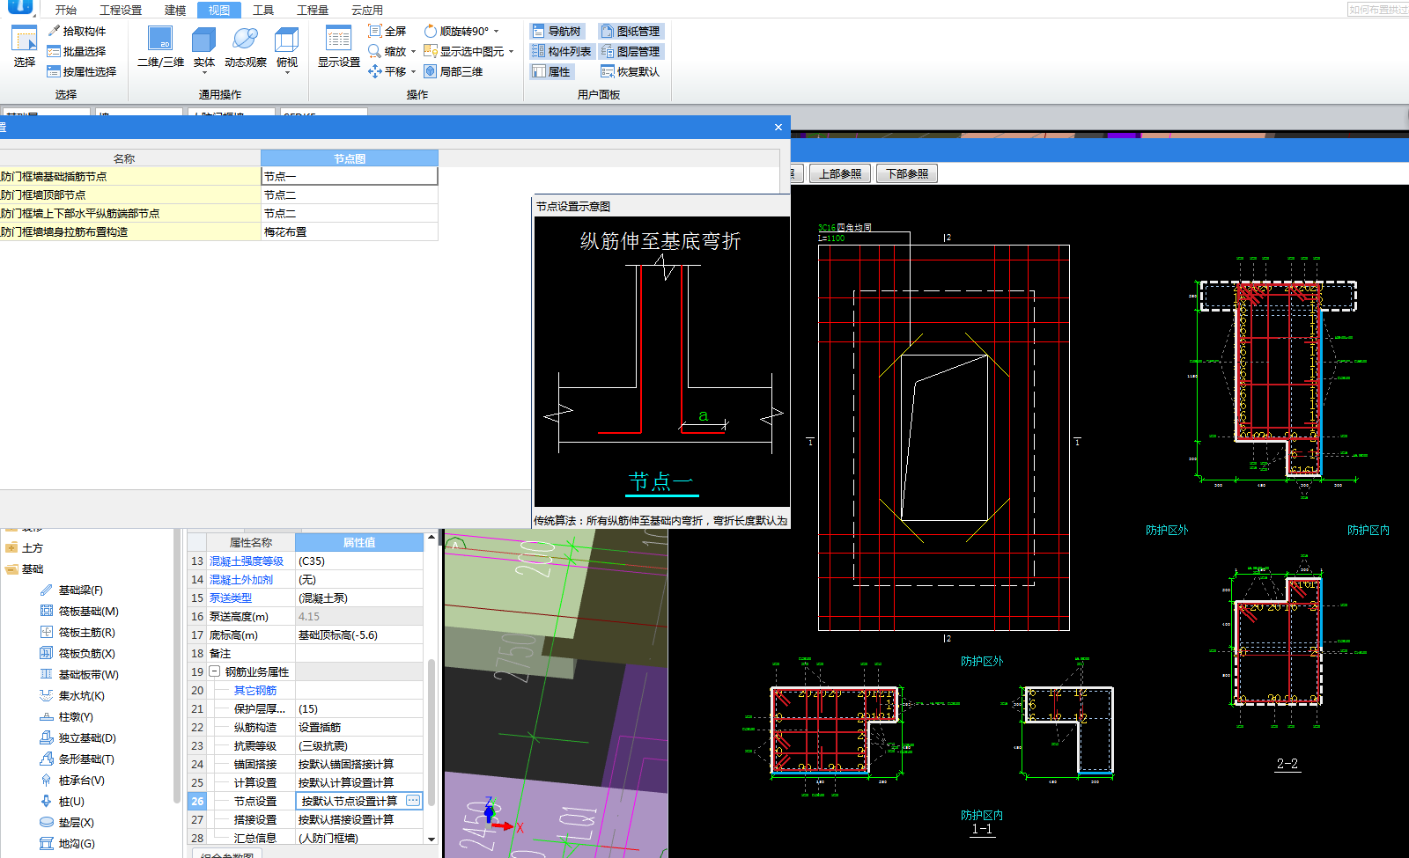The width and height of the screenshot is (1409, 858).
Task: Expand the 土方 tree folder
Action: (12, 547)
